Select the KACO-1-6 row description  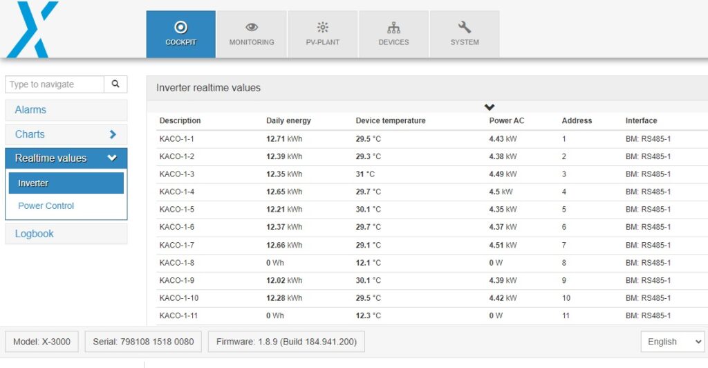176,227
